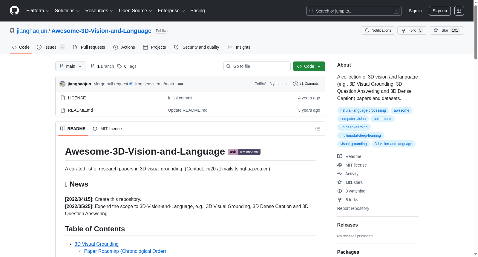The height and width of the screenshot is (257, 478).
Task: Open the README outline list icon
Action: [x=318, y=129]
